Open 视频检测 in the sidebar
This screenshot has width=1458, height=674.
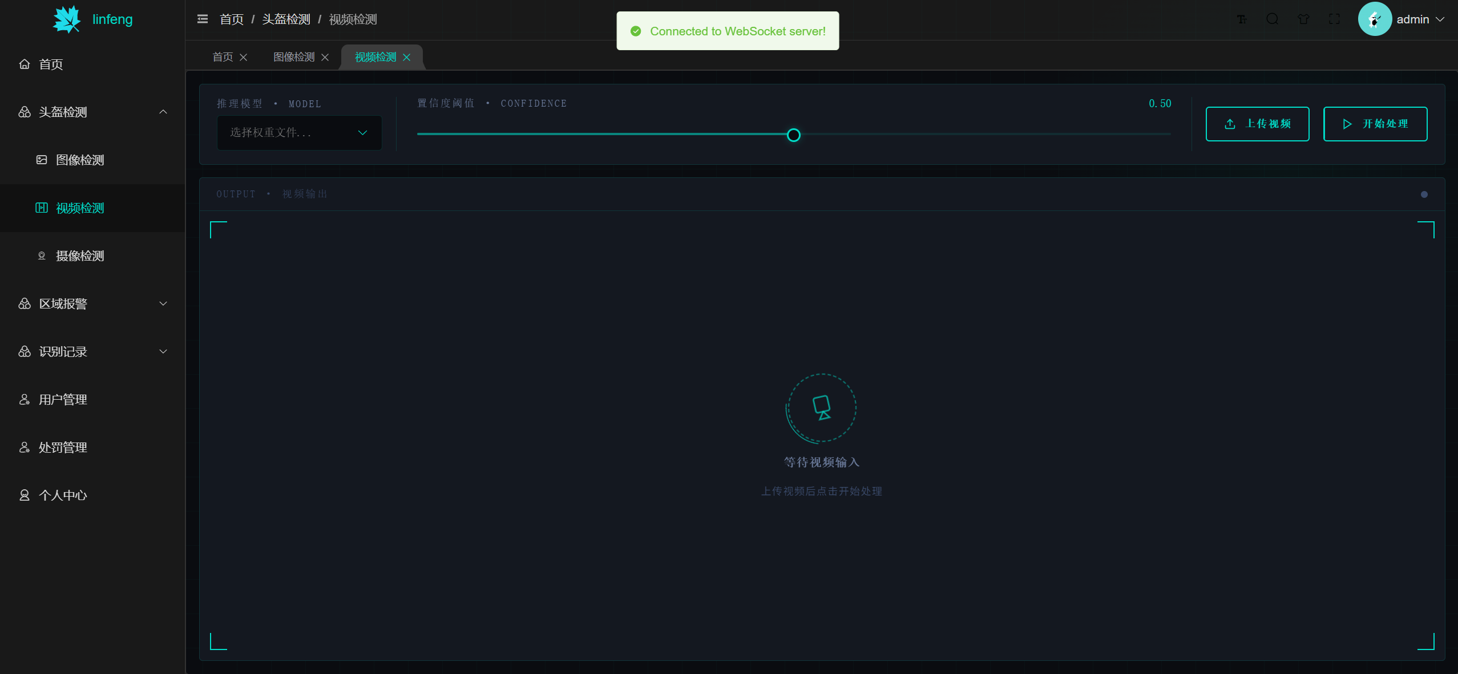[92, 208]
